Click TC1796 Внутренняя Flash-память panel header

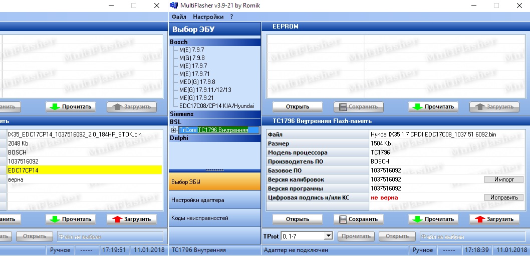[x=396, y=120]
